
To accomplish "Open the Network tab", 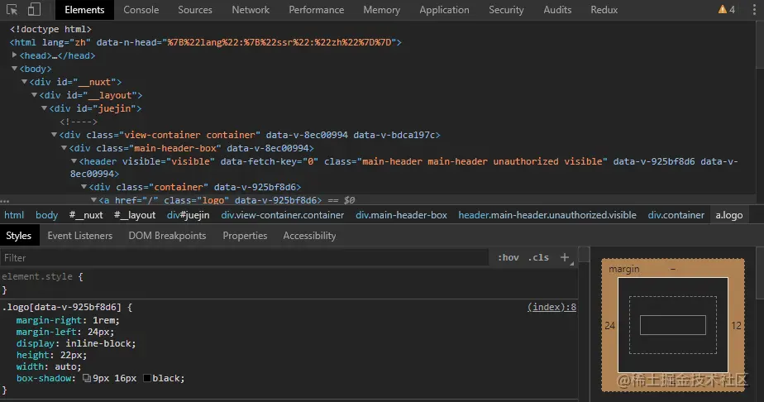I will 251,10.
